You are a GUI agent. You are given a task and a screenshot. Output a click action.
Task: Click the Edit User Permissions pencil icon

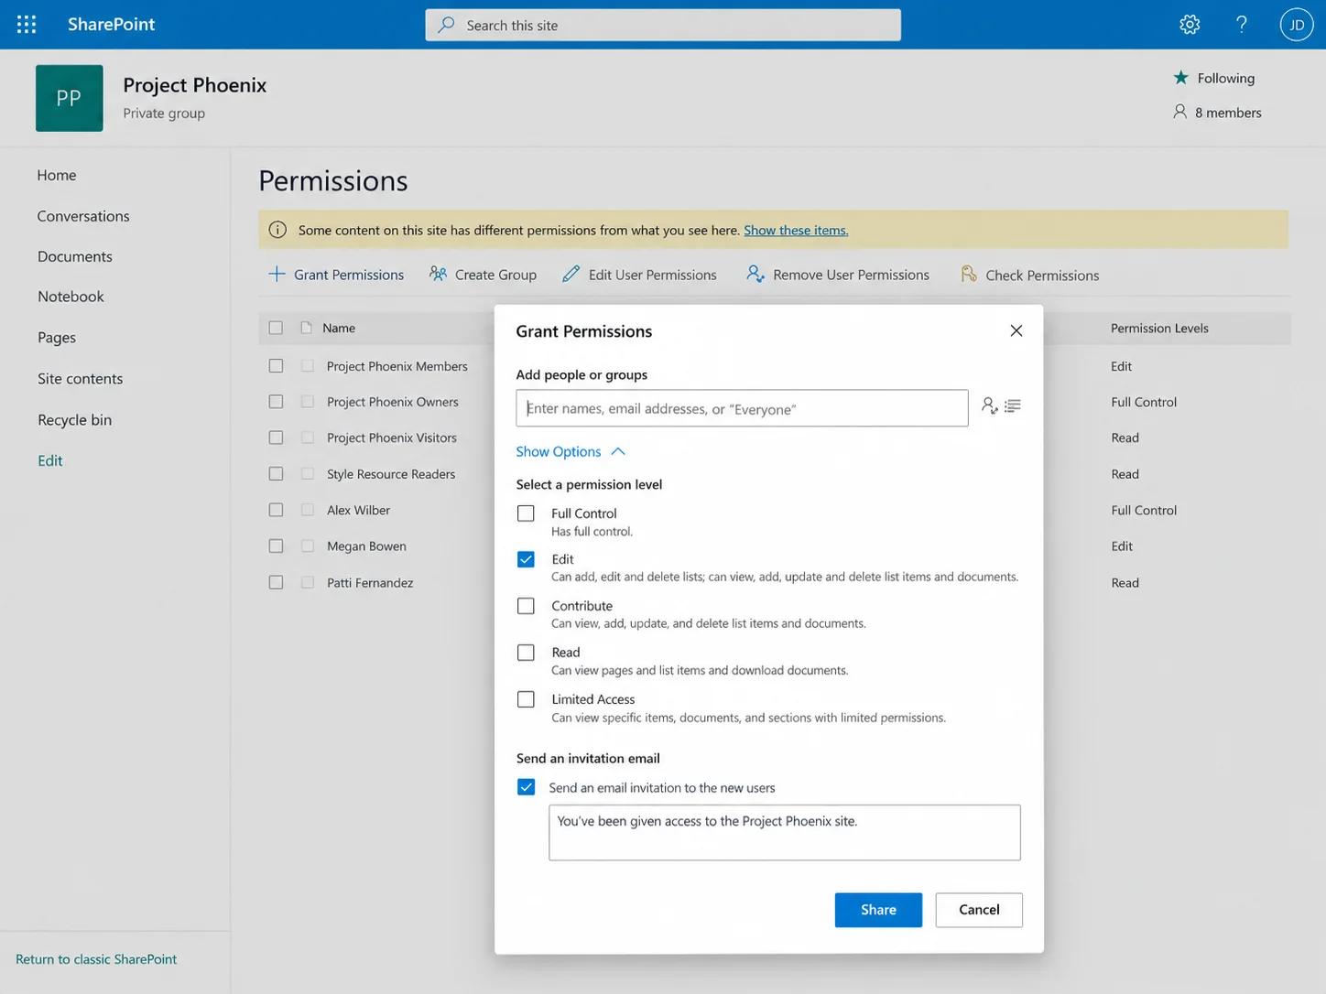click(571, 274)
